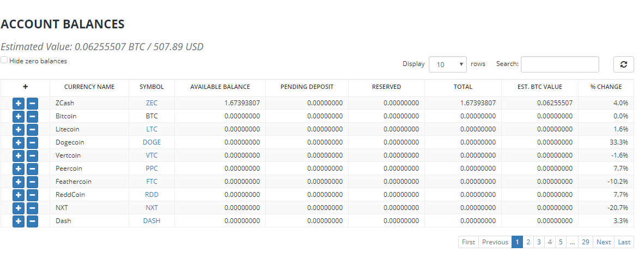Click the Last pagination button
The height and width of the screenshot is (258, 639).
pos(624,242)
